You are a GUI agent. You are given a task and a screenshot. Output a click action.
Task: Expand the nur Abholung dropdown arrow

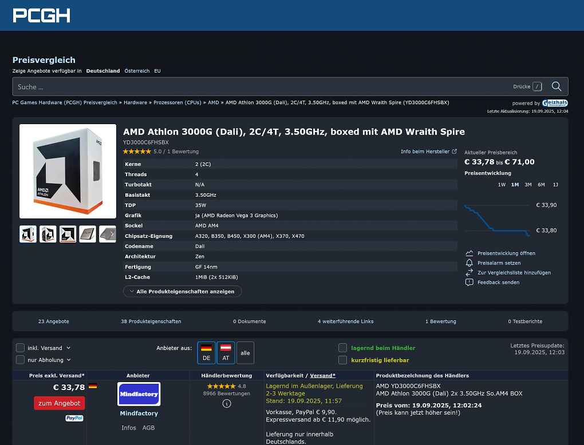69,360
